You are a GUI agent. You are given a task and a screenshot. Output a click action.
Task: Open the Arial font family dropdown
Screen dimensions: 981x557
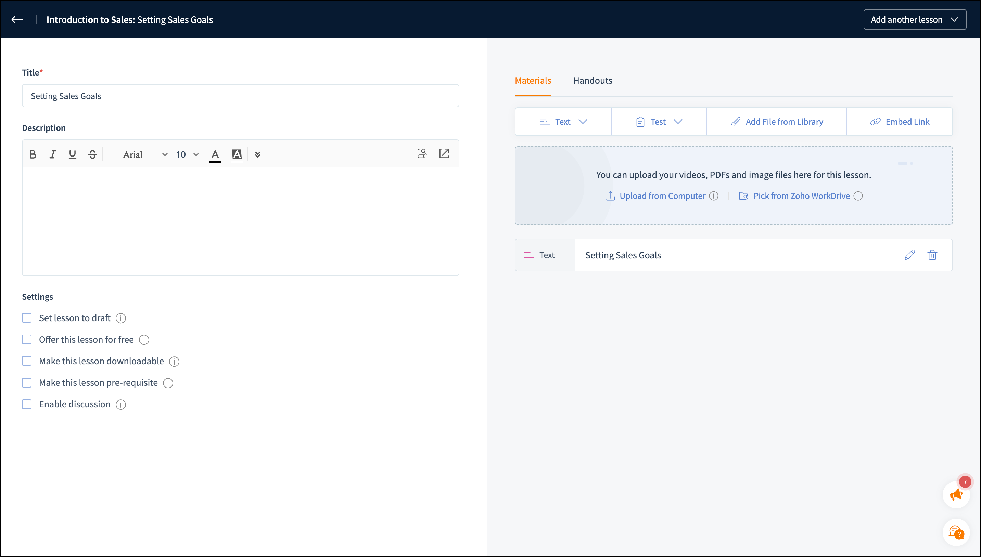[144, 154]
